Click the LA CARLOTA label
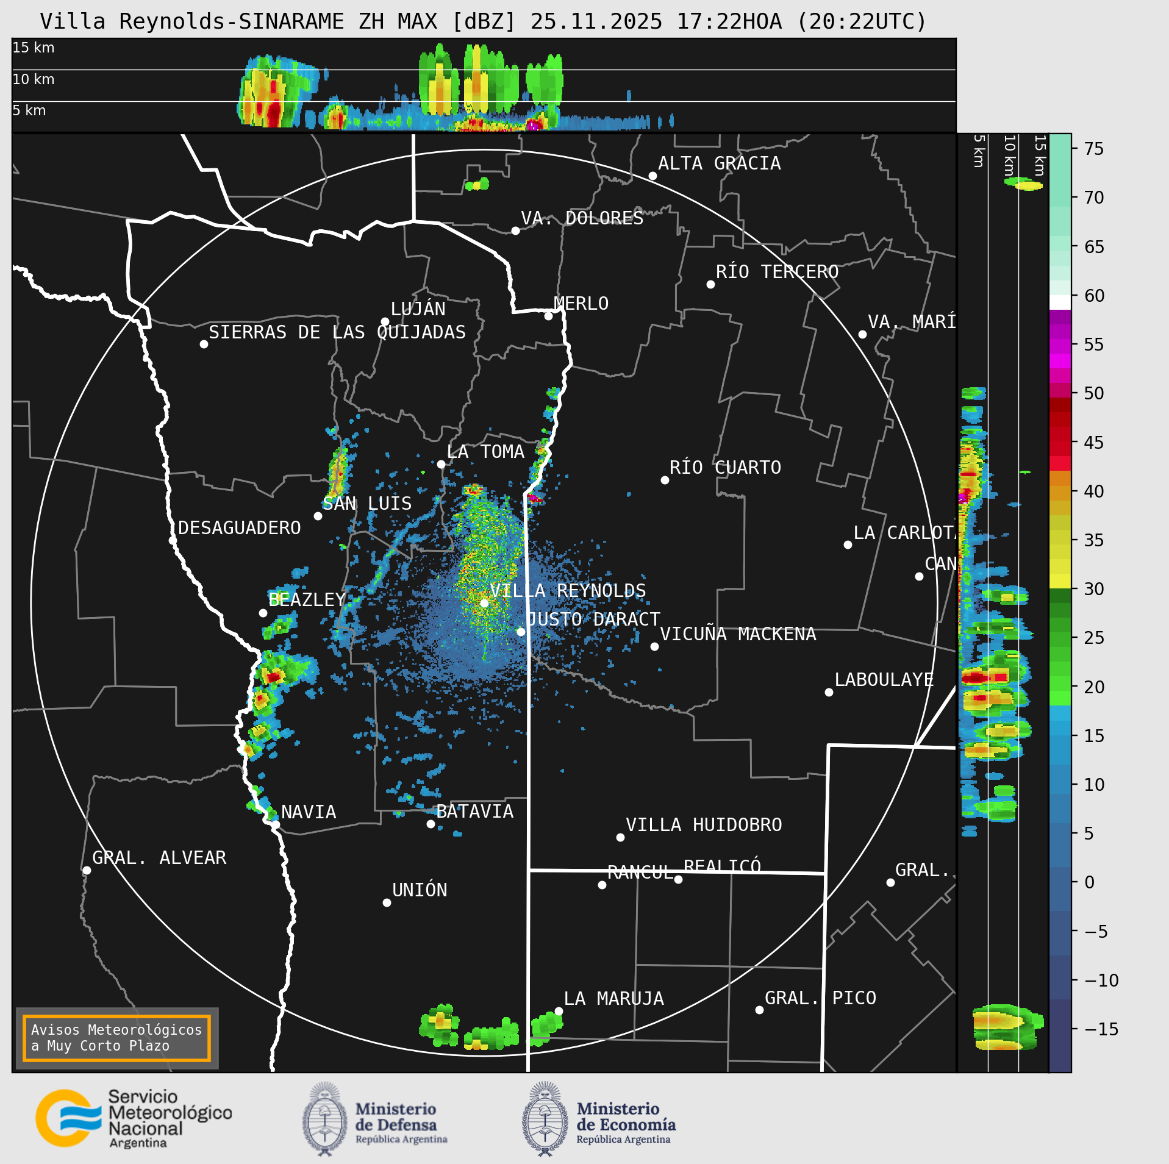 pyautogui.click(x=905, y=533)
